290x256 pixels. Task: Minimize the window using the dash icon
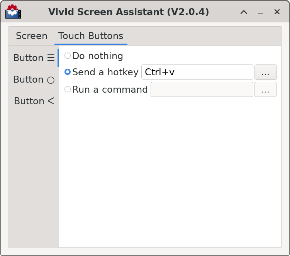click(x=260, y=12)
